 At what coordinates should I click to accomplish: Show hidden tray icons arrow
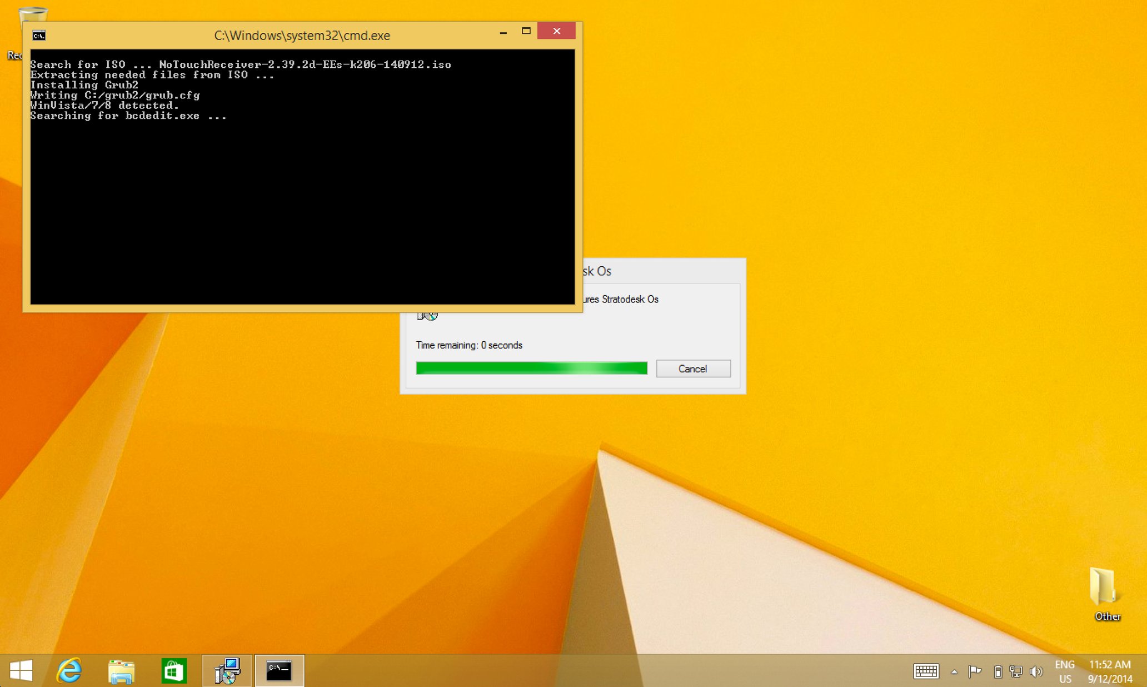click(x=954, y=671)
